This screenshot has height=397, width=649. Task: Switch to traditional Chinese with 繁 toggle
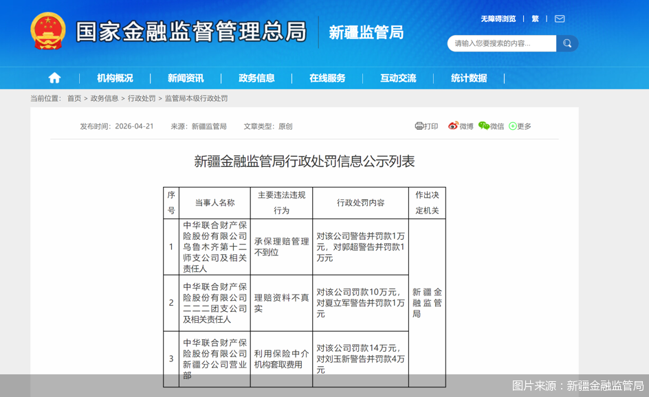pyautogui.click(x=535, y=19)
